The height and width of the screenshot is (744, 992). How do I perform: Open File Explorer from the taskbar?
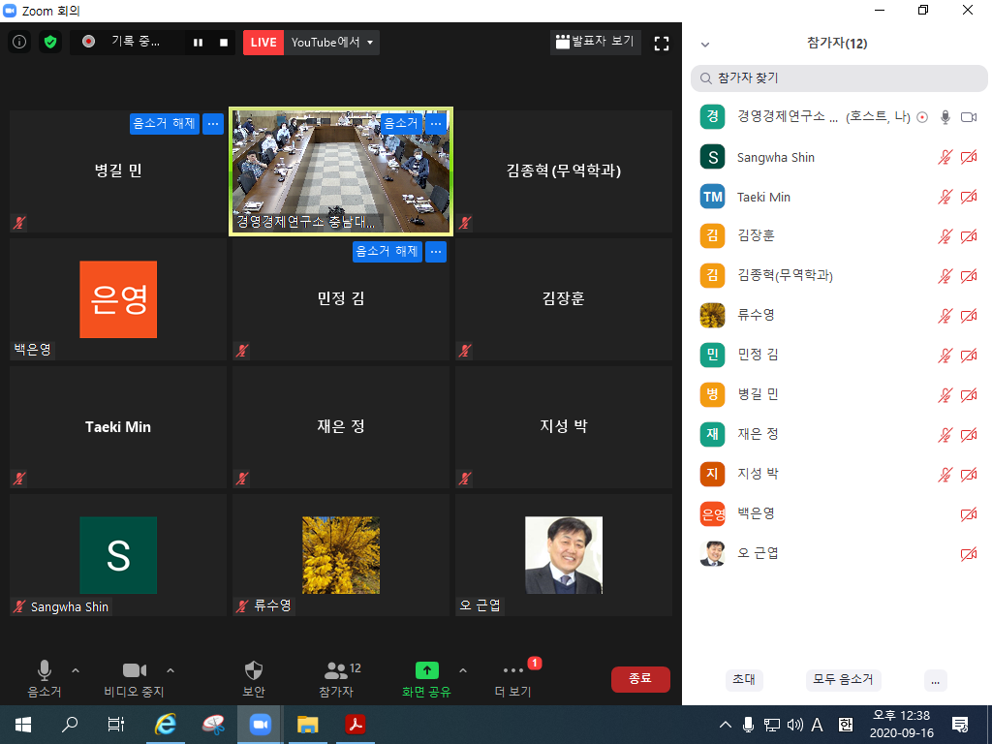307,724
